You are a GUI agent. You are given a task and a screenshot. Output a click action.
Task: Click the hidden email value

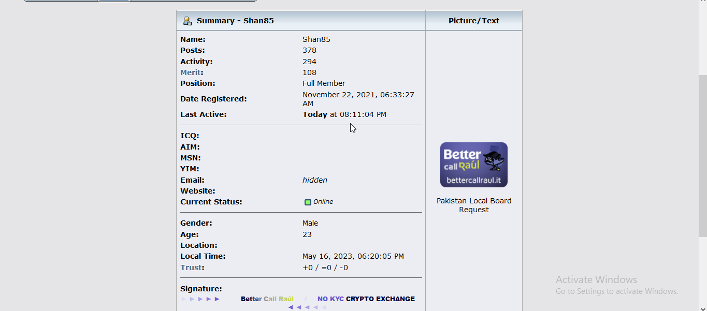click(315, 180)
